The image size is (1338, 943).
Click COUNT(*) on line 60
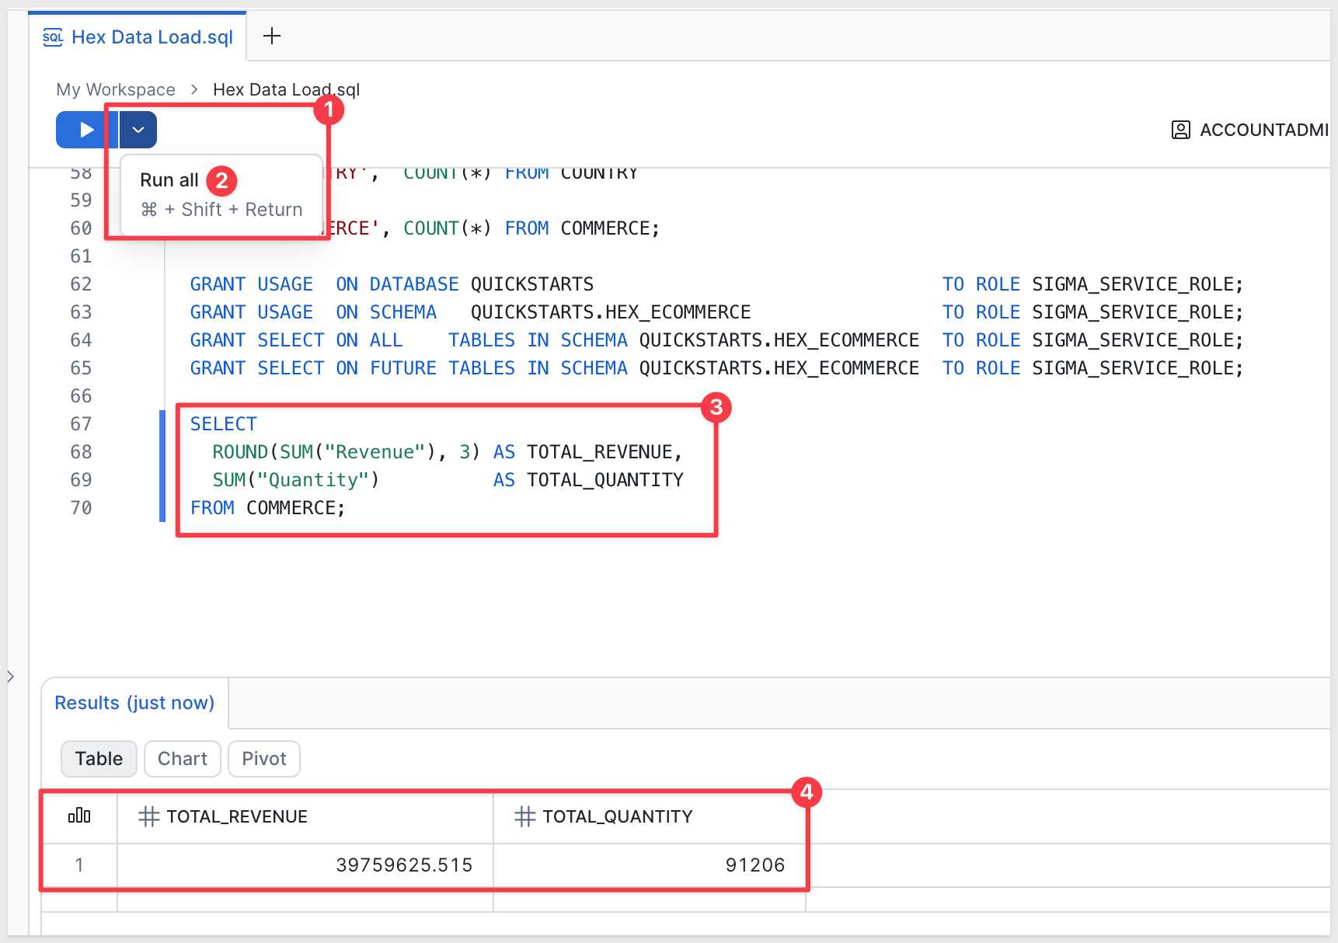pyautogui.click(x=447, y=228)
